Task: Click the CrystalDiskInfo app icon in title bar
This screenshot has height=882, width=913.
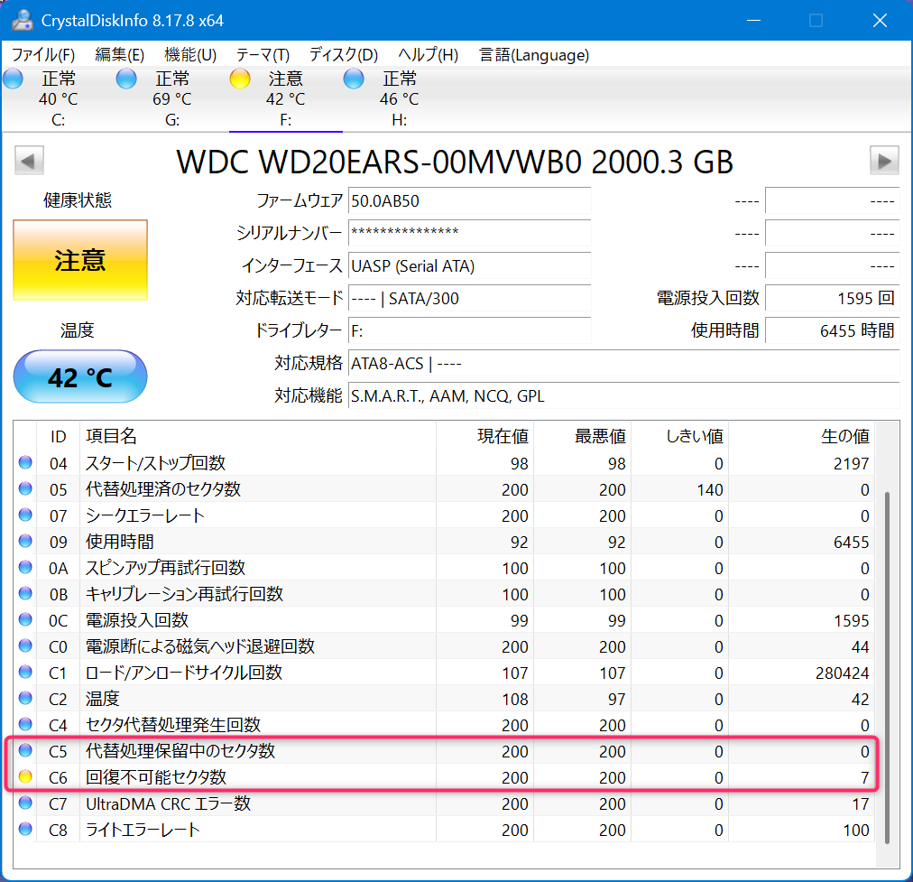Action: tap(23, 20)
